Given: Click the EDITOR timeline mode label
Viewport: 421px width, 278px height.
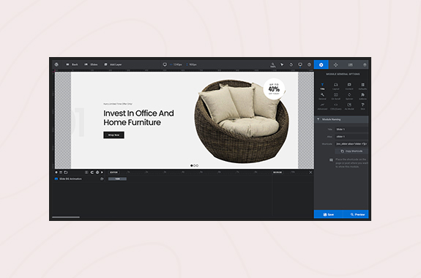Looking at the screenshot, I should [x=113, y=172].
